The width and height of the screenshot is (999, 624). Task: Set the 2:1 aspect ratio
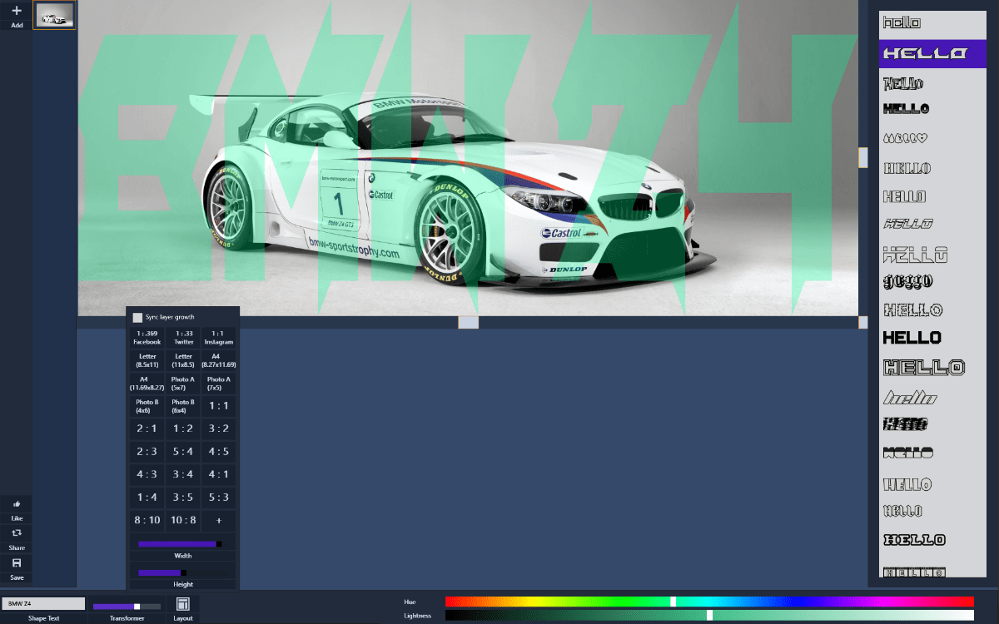[x=147, y=428]
